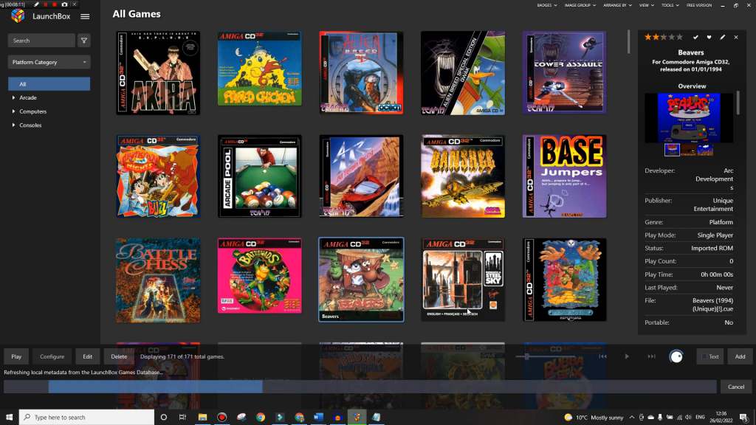Open File Explorer from the taskbar
This screenshot has width=756, height=425.
pyautogui.click(x=202, y=417)
